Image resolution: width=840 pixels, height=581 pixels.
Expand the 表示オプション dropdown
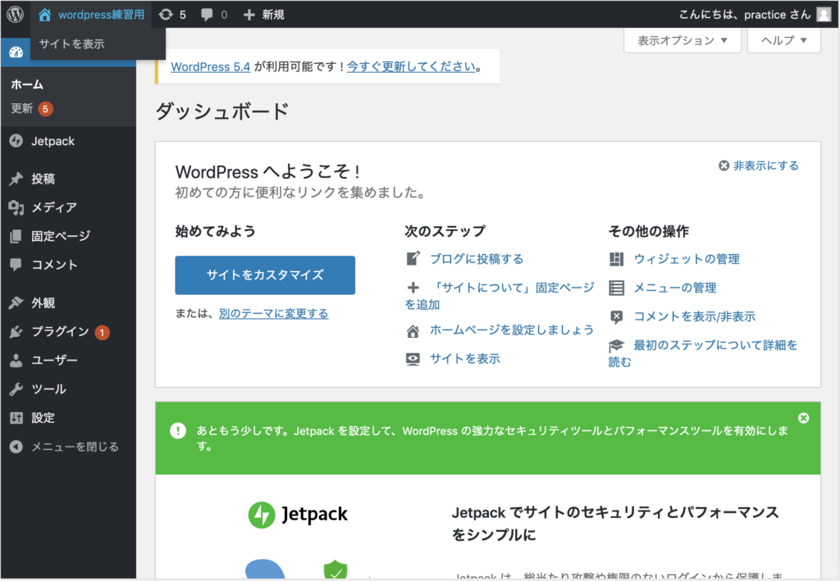[682, 40]
